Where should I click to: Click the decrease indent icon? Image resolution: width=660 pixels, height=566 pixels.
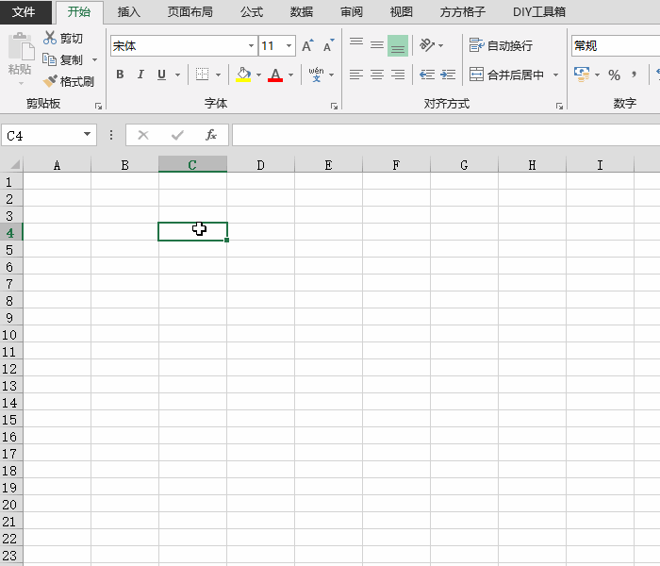[x=427, y=75]
